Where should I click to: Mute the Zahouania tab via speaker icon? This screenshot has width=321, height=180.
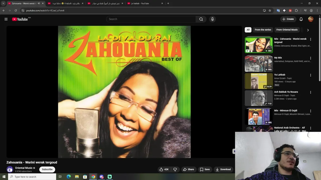pos(39,3)
